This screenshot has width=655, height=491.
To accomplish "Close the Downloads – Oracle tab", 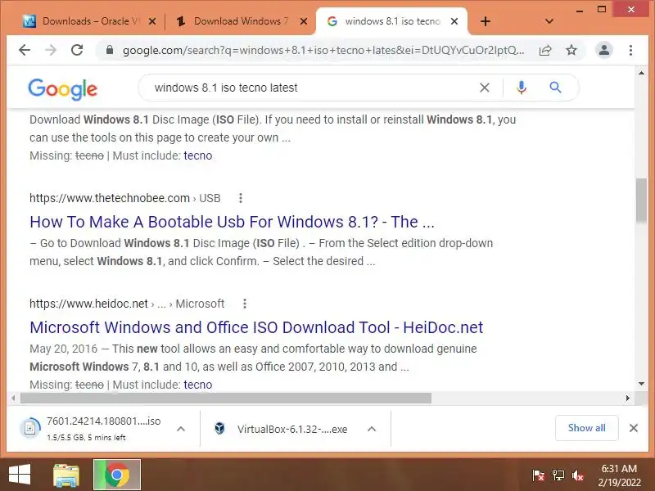I will click(x=152, y=21).
